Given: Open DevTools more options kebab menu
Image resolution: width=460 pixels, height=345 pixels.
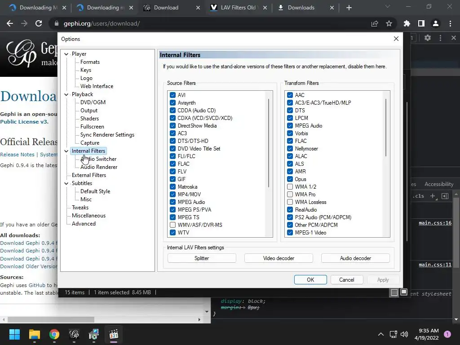Looking at the screenshot, I should 440,38.
